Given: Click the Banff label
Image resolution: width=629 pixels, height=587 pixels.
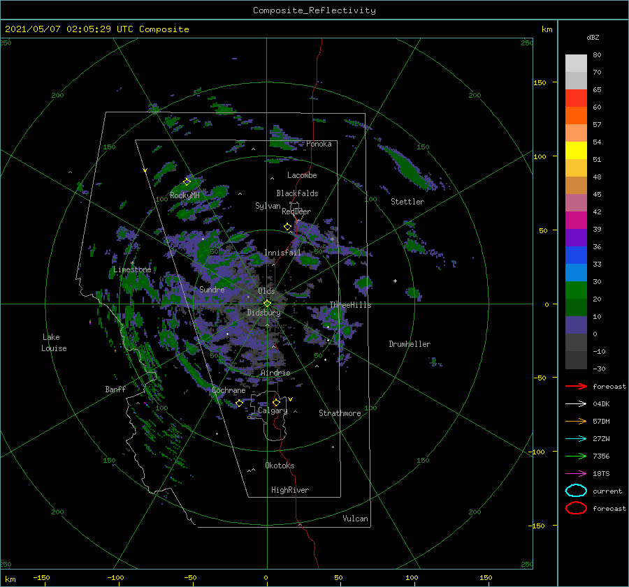Looking at the screenshot, I should tap(115, 389).
